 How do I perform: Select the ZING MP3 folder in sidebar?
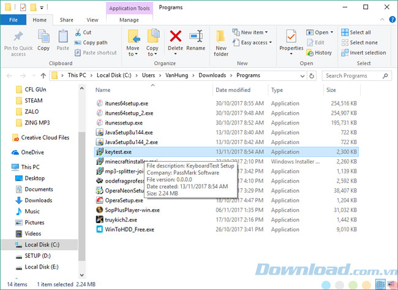[33, 123]
